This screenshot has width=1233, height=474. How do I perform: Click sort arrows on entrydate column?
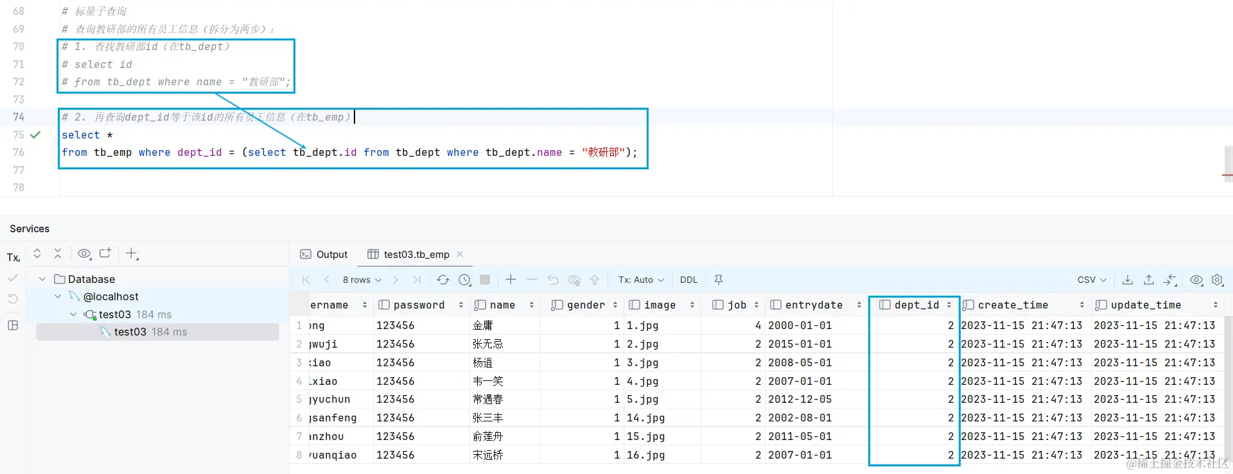tap(859, 305)
